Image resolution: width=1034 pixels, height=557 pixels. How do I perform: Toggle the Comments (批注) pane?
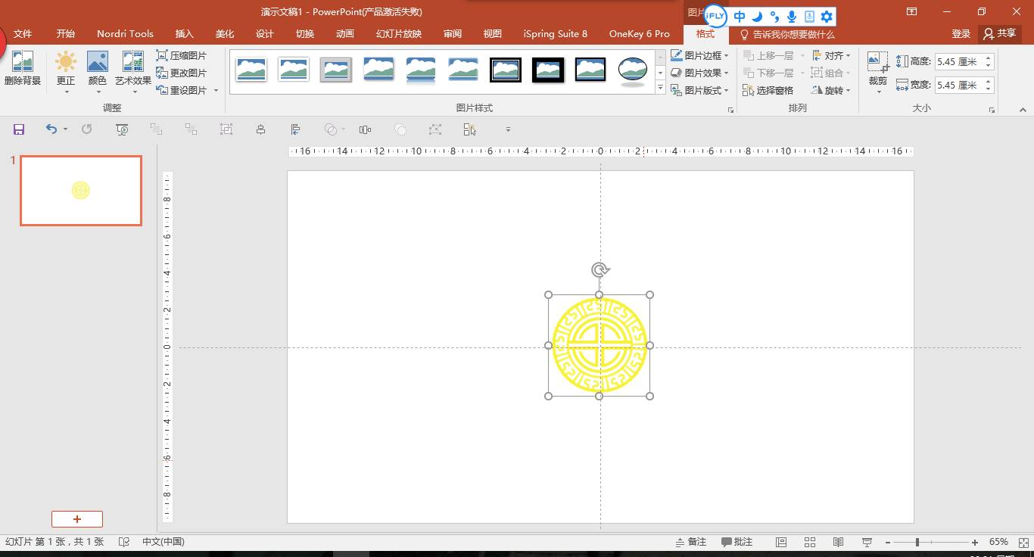tap(737, 542)
